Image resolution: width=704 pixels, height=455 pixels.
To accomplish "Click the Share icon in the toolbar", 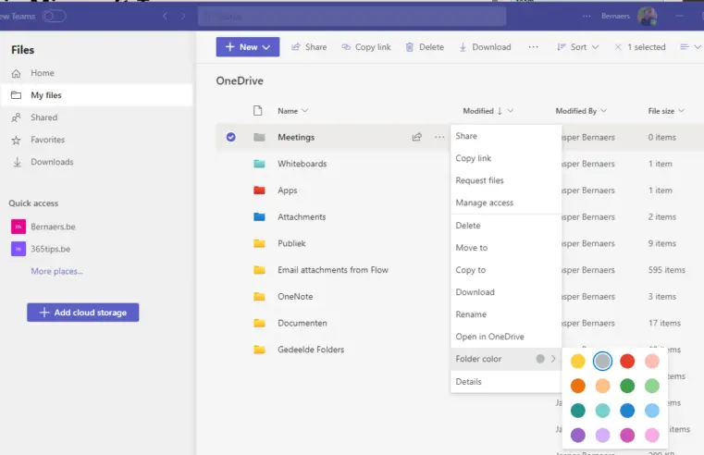I will tap(296, 47).
